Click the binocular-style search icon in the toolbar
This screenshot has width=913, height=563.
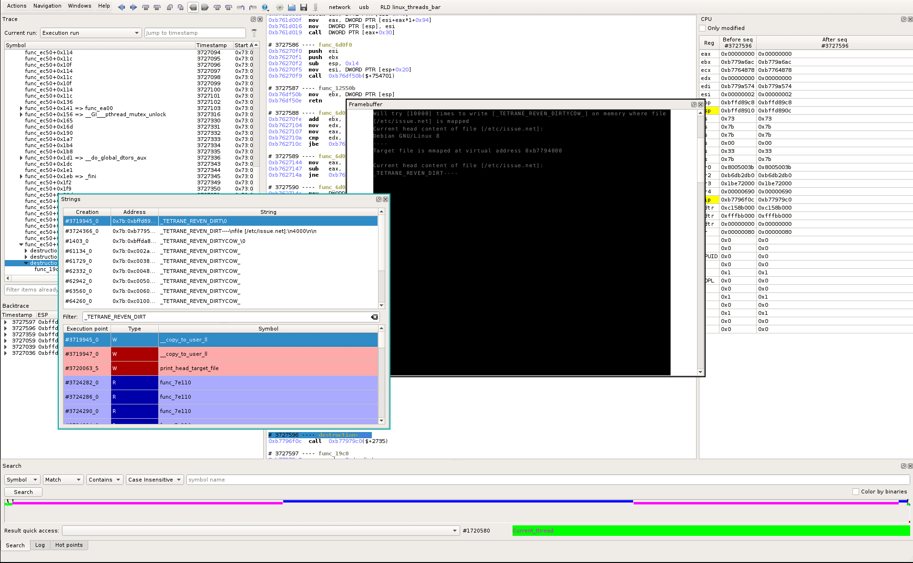(x=315, y=7)
